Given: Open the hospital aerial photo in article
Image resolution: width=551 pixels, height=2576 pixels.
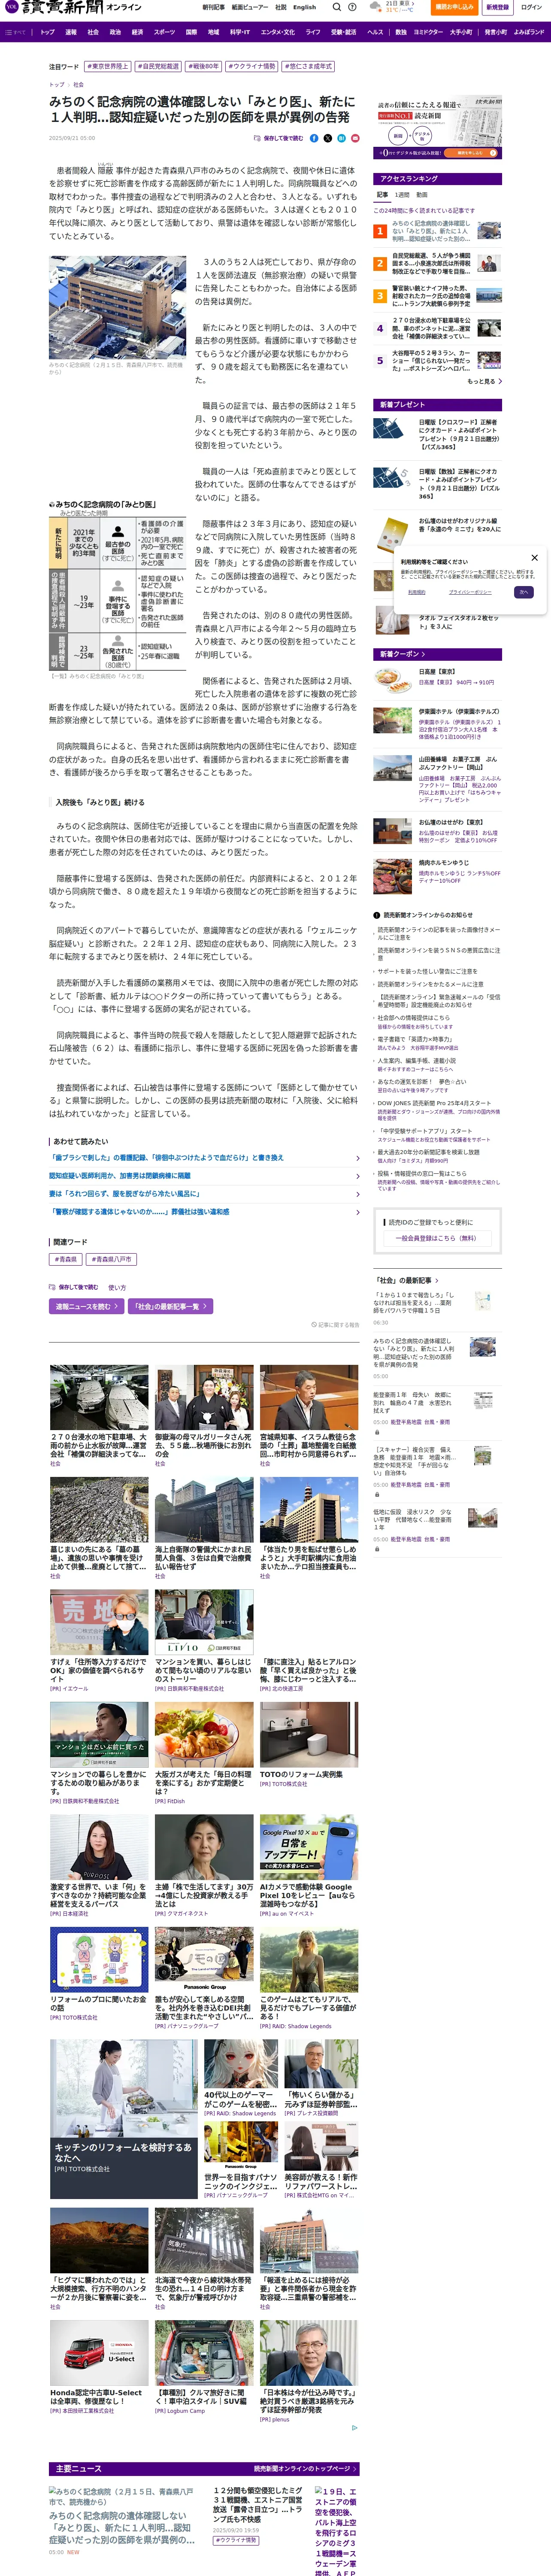Looking at the screenshot, I should point(118,308).
